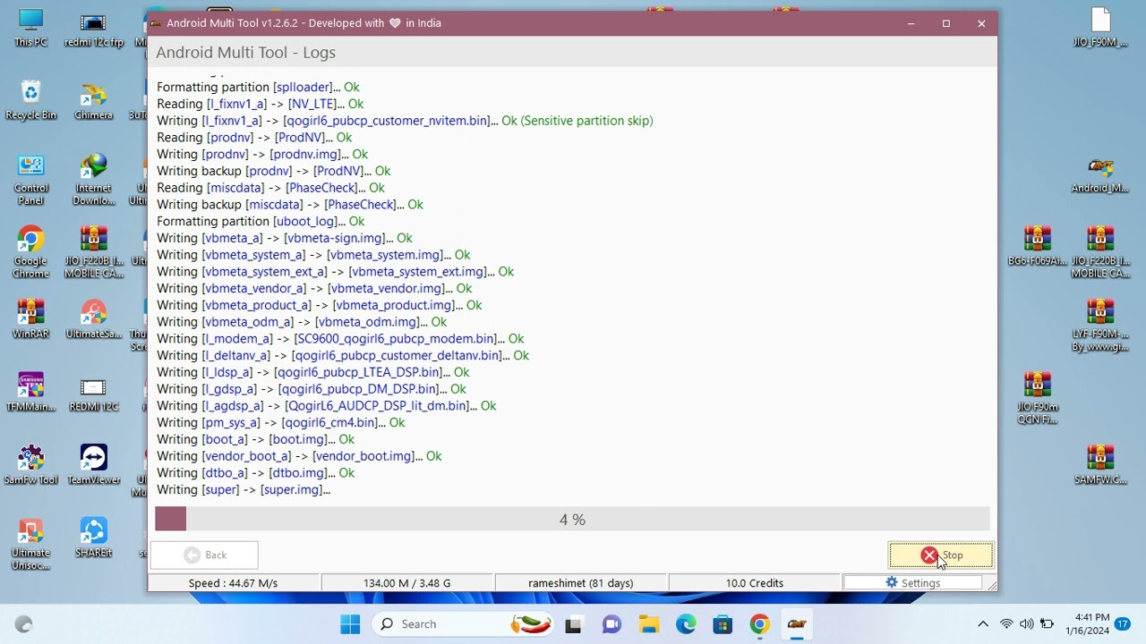Select the JIO F90m QCN archive

tap(1038, 398)
